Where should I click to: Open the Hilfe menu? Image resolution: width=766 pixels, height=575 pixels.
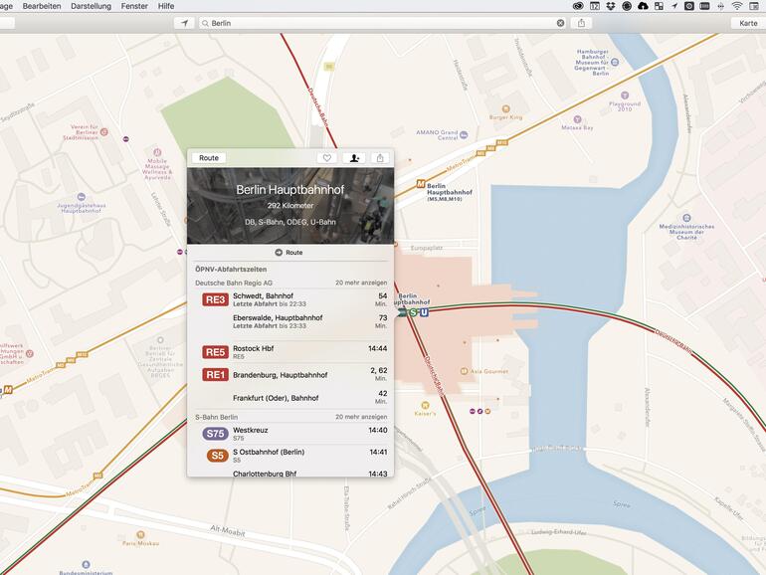pos(166,6)
